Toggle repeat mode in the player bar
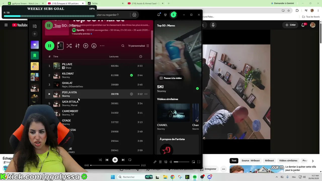This screenshot has height=181, width=322. [x=130, y=160]
